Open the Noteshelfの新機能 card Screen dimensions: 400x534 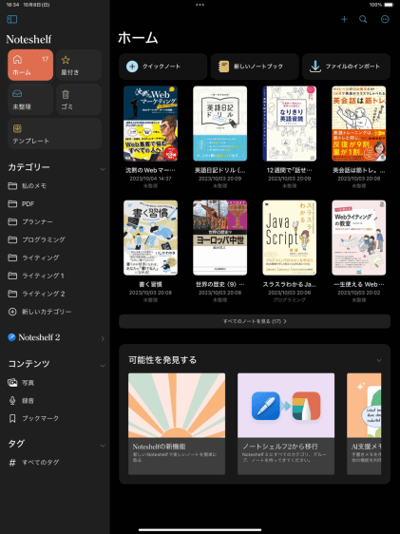(x=177, y=424)
